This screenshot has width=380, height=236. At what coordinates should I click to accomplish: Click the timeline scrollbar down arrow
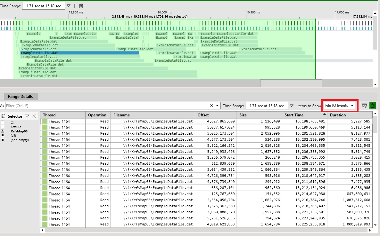[x=375, y=84]
